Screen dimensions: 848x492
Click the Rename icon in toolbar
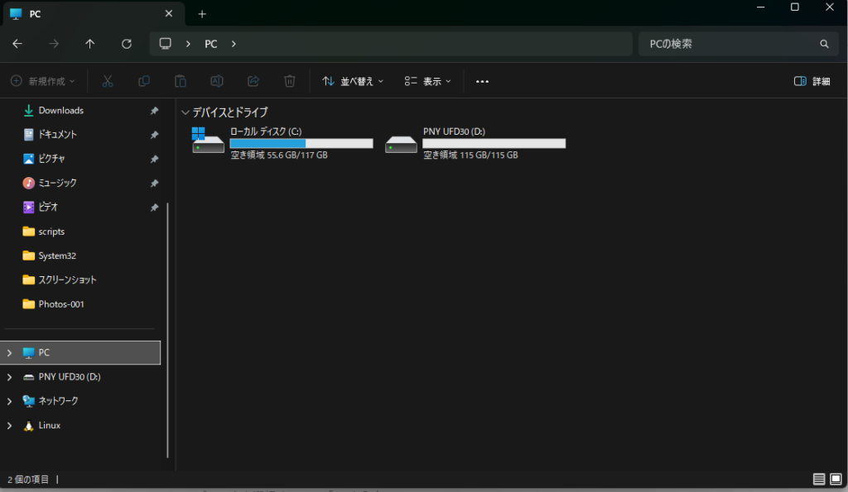click(x=216, y=81)
